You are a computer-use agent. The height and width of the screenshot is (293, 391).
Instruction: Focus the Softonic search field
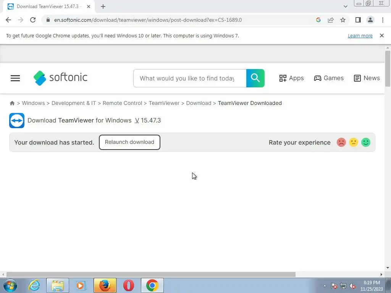(x=190, y=78)
